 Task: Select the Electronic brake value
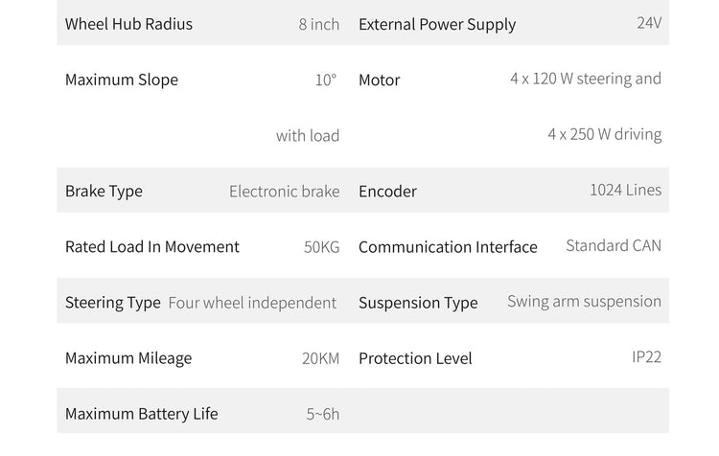pos(284,191)
